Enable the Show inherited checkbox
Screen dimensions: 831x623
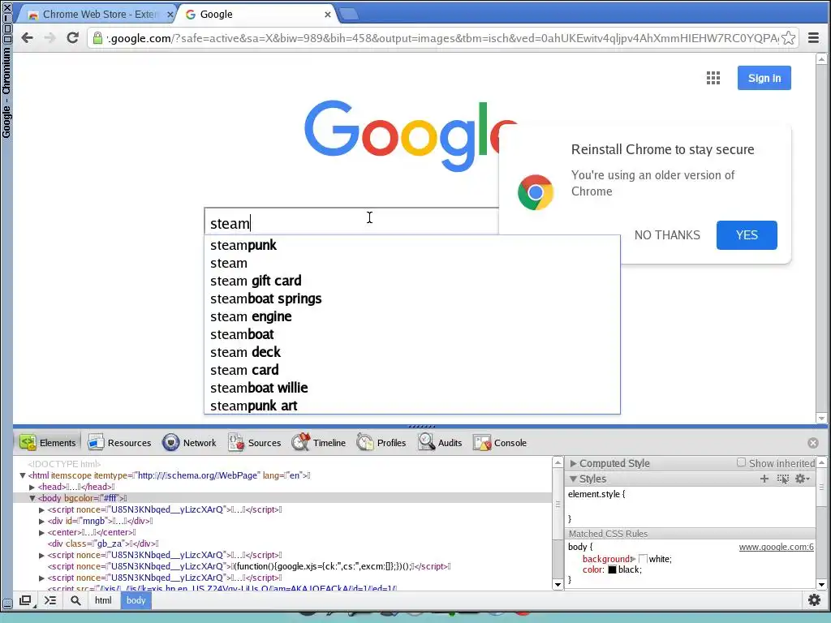[742, 462]
